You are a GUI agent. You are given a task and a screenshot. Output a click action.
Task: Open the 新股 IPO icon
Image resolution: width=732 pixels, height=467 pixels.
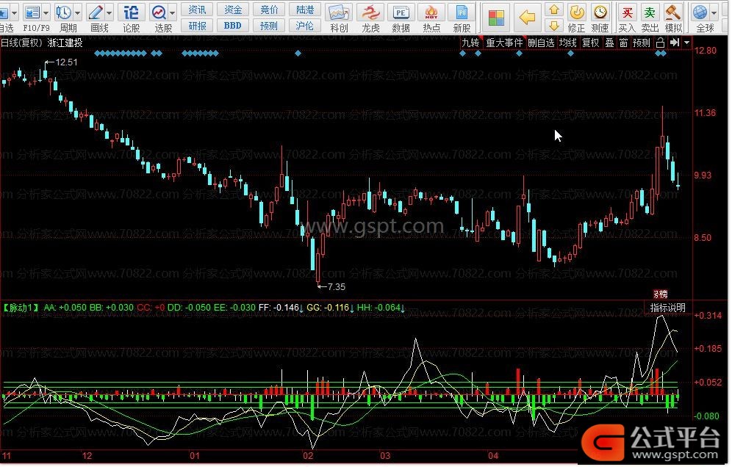[x=462, y=13]
